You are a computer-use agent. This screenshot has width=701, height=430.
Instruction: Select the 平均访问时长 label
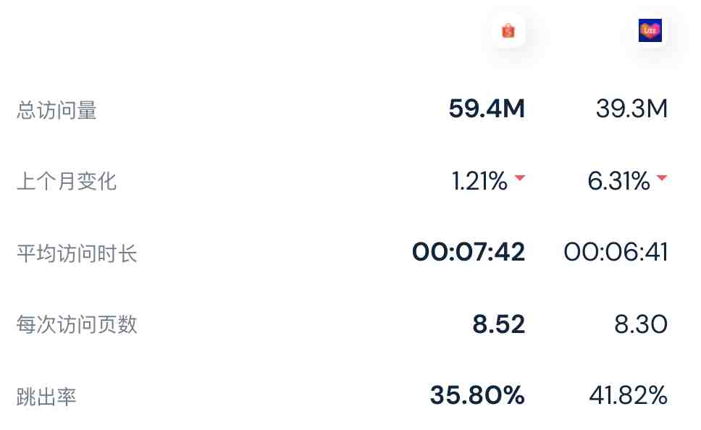[x=77, y=253]
